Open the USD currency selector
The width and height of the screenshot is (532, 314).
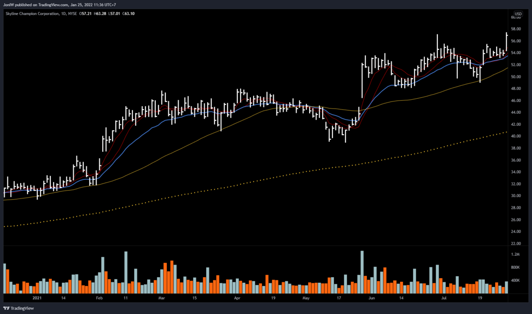tap(518, 14)
